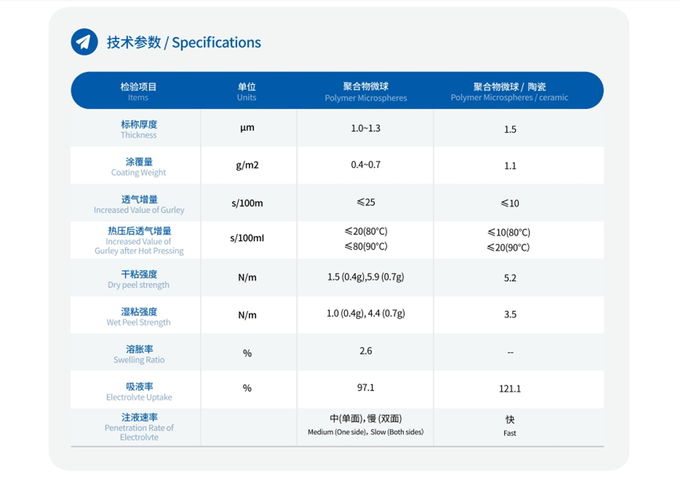The height and width of the screenshot is (478, 681).
Task: Select the 3.5 wet peel value
Action: tap(510, 314)
